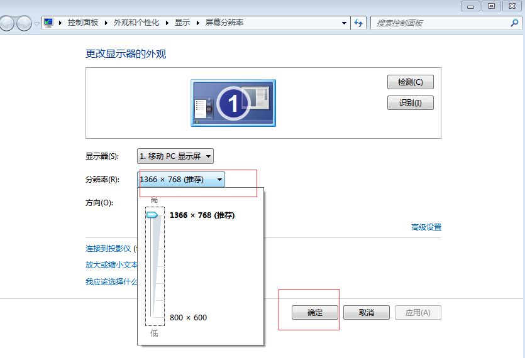Click 屏幕分辨率 breadcrumb item
The height and width of the screenshot is (358, 525).
click(x=224, y=23)
